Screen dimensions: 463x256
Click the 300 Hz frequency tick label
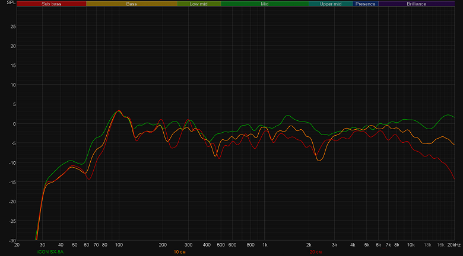pos(188,245)
